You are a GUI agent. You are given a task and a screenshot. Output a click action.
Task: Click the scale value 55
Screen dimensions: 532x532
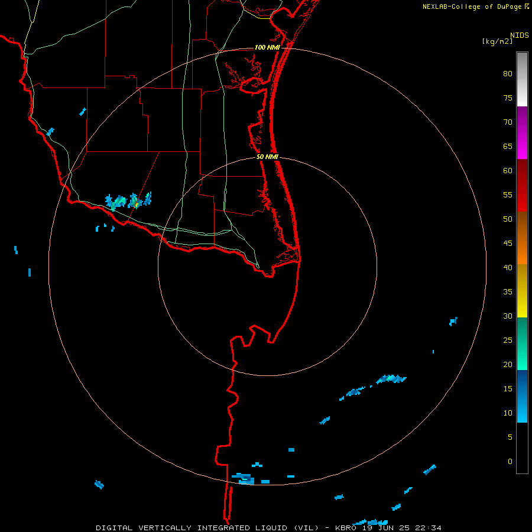[x=508, y=194]
